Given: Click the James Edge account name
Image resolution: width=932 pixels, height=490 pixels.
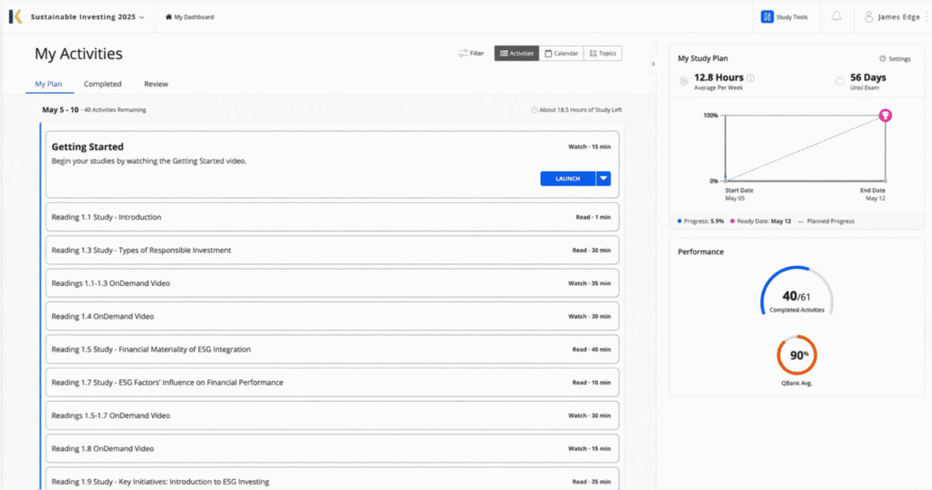Looking at the screenshot, I should [x=898, y=16].
